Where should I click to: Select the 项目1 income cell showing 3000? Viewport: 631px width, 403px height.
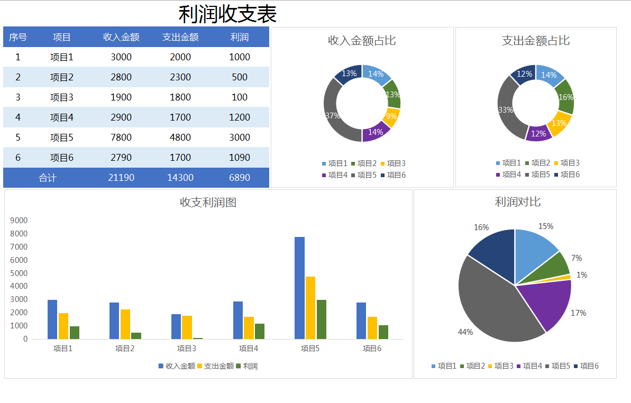coord(121,57)
